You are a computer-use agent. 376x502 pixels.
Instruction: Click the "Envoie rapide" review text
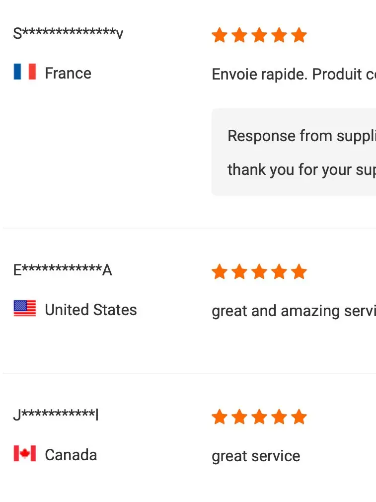293,74
